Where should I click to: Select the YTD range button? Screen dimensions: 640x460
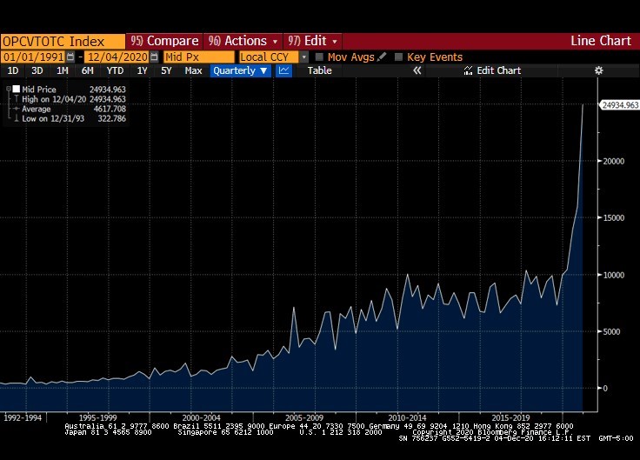pos(115,70)
